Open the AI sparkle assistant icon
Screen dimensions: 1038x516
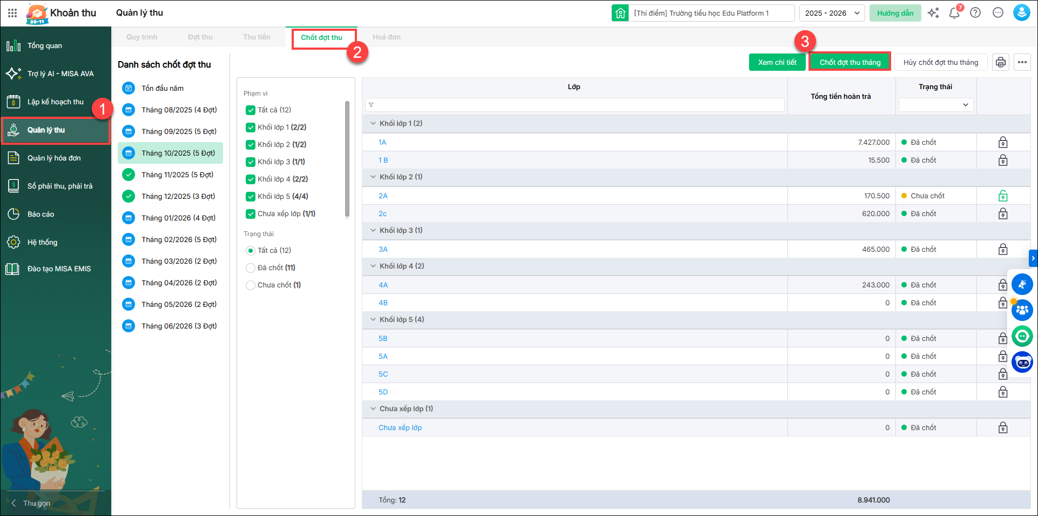pyautogui.click(x=933, y=13)
